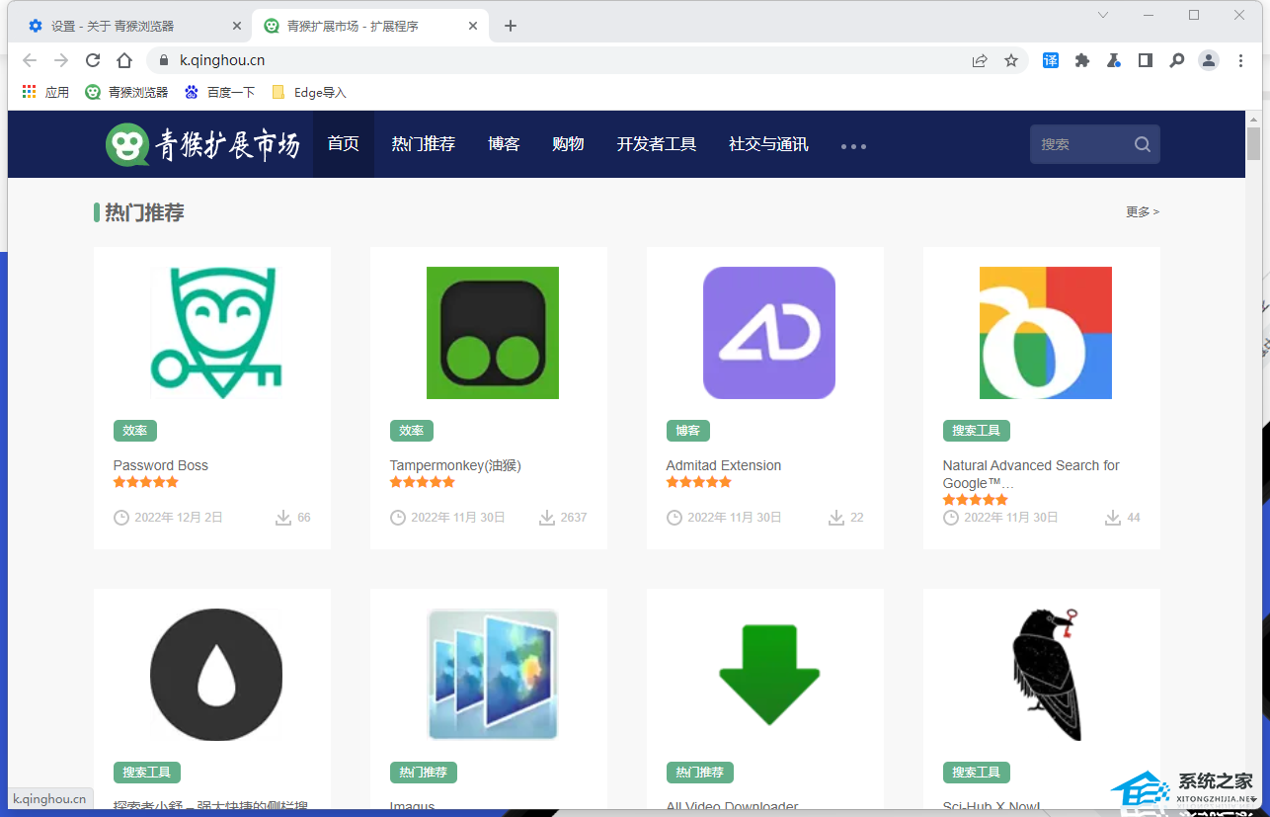1270x817 pixels.
Task: Click the star rating under Admitad Extension
Action: point(699,482)
